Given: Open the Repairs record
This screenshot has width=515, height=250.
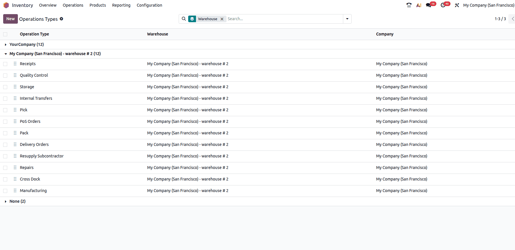Looking at the screenshot, I should pos(27,168).
